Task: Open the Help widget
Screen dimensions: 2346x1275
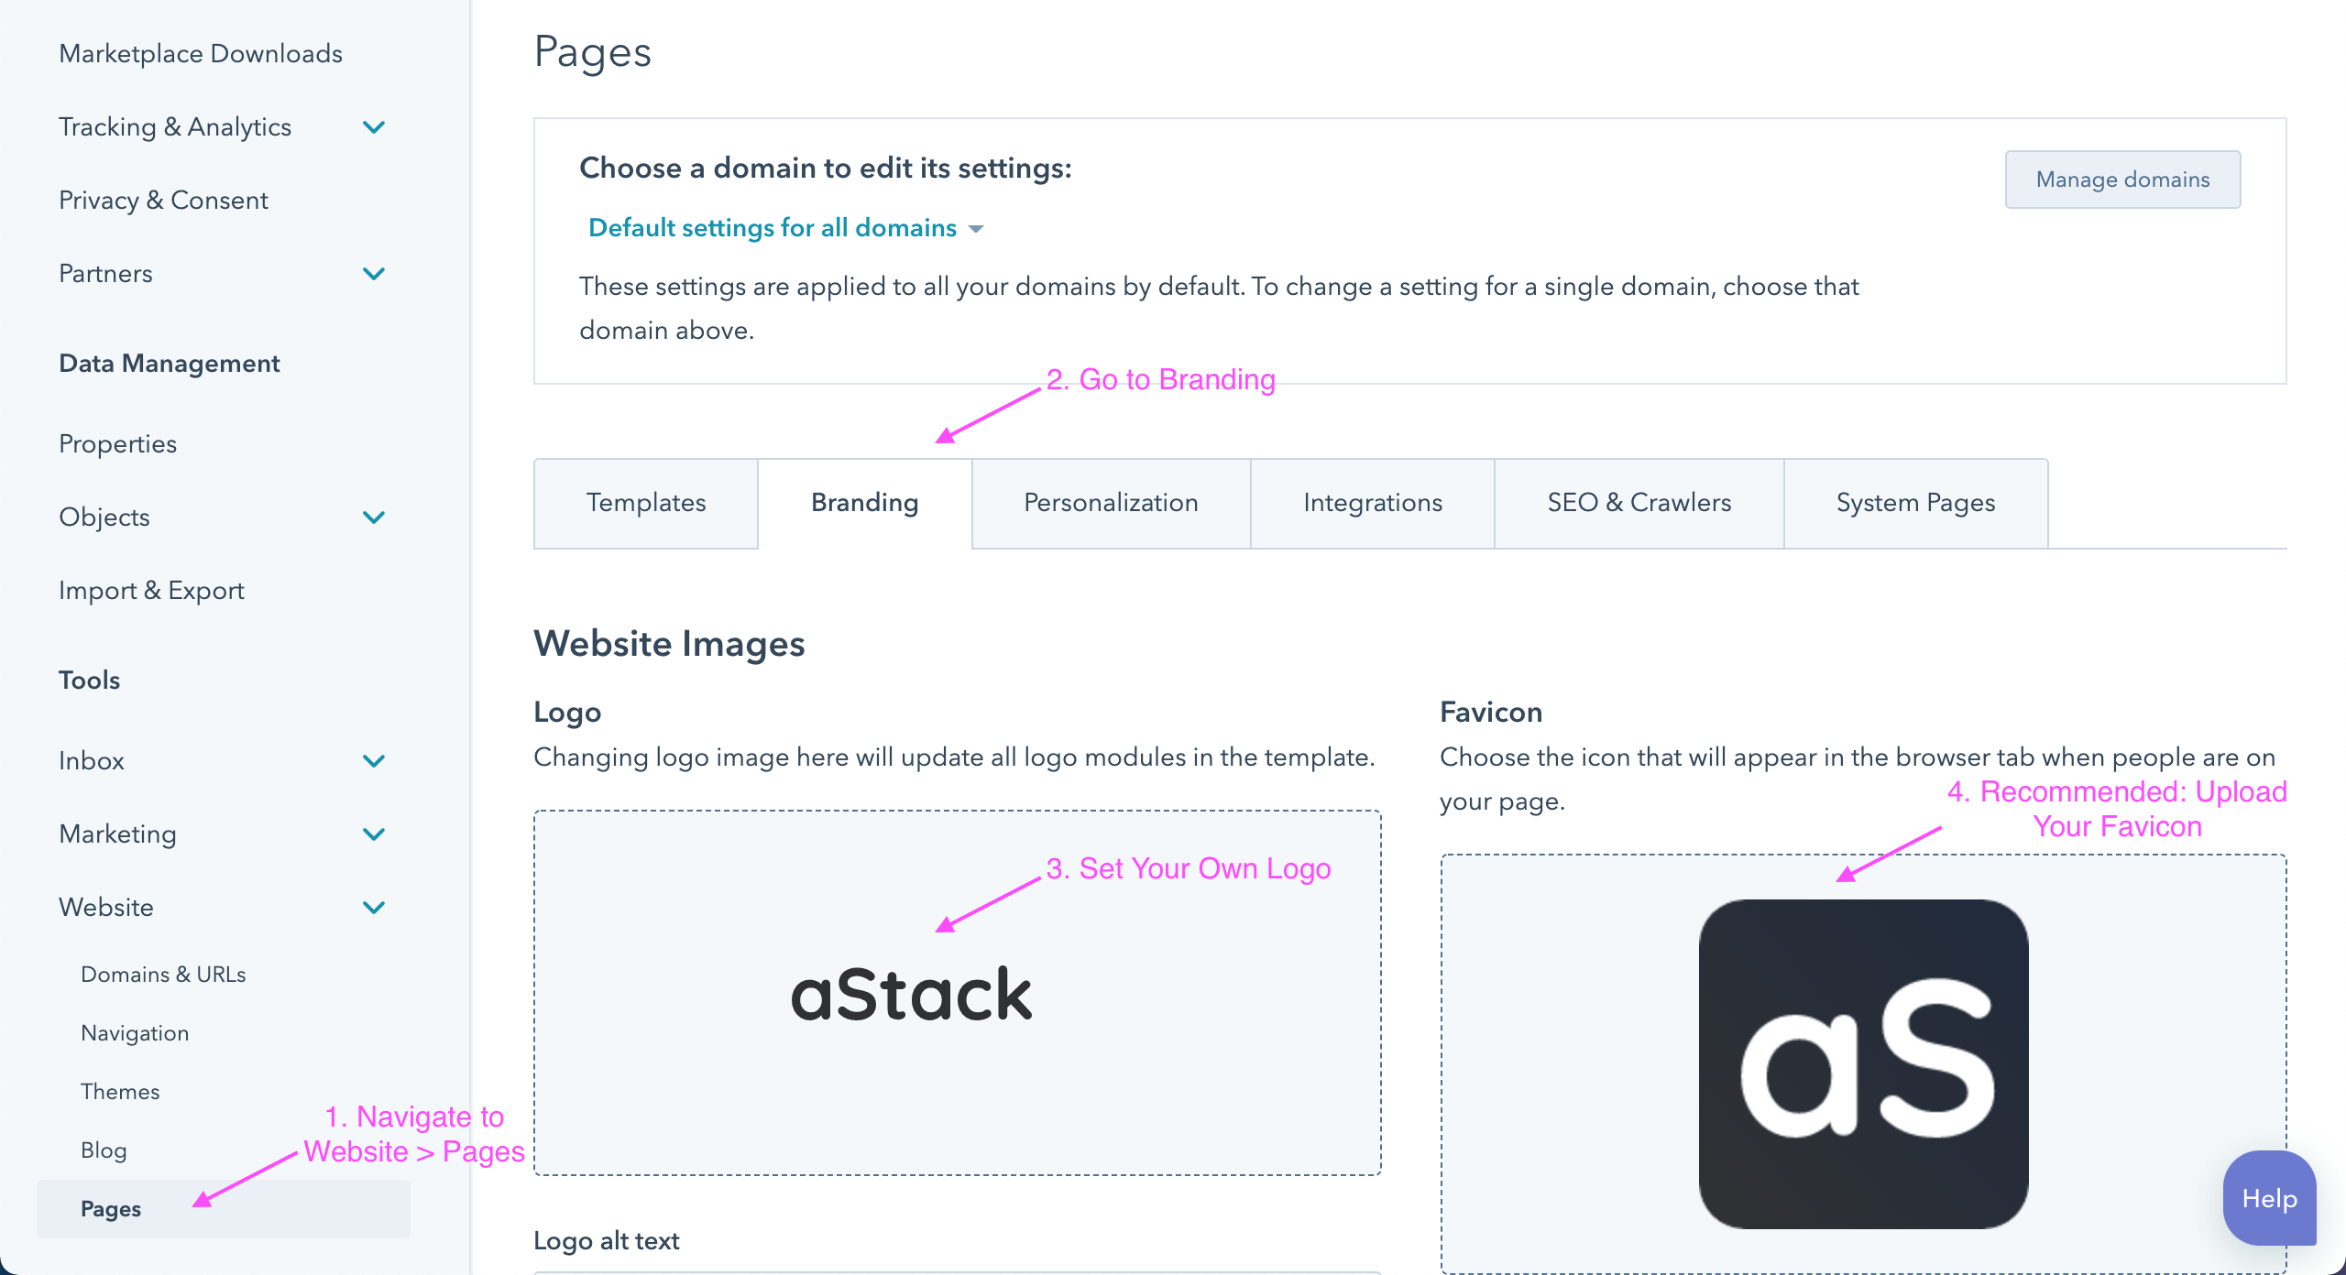Action: [x=2269, y=1198]
